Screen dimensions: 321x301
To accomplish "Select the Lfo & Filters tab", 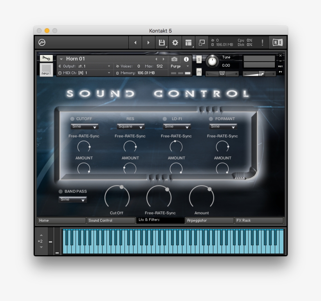I will tap(160, 220).
